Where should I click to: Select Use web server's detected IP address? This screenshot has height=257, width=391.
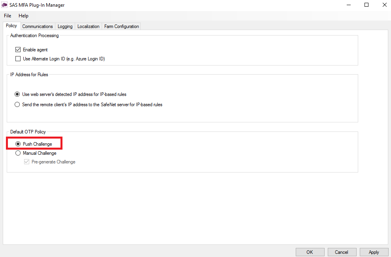click(17, 94)
